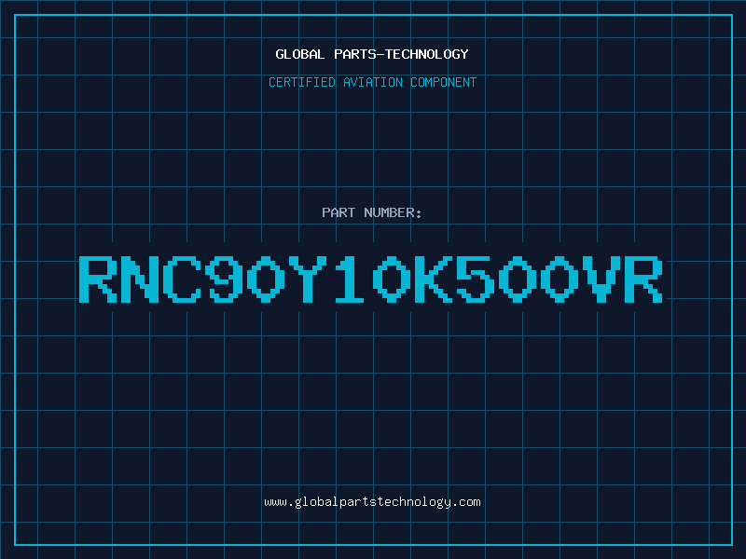
Task: Click the word CERTIFIED in the subtitle
Action: [x=302, y=82]
